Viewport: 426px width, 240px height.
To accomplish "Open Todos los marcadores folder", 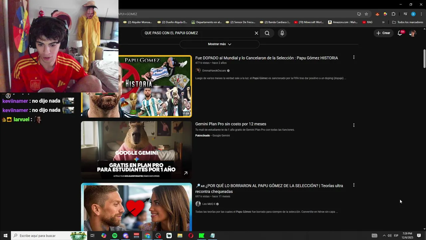I will point(408,22).
